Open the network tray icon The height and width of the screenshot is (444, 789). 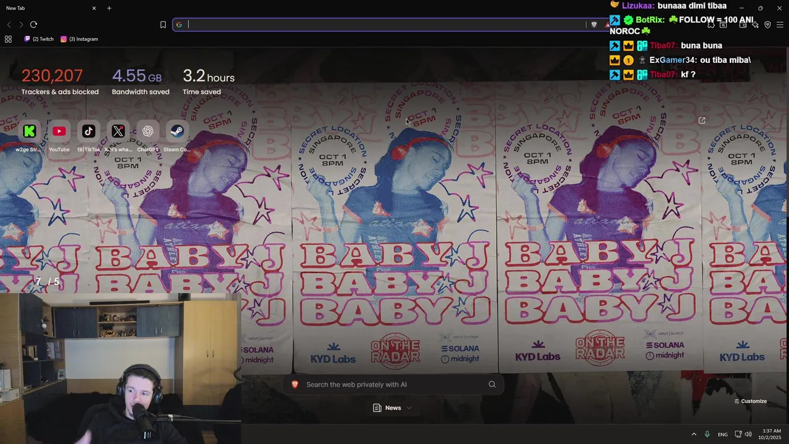738,434
